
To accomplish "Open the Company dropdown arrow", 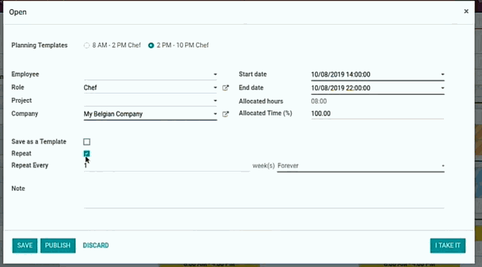I will (x=215, y=114).
